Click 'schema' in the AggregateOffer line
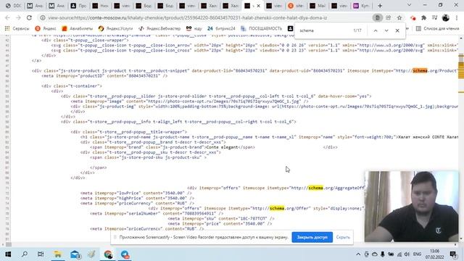This screenshot has height=261, width=464. click(x=315, y=188)
